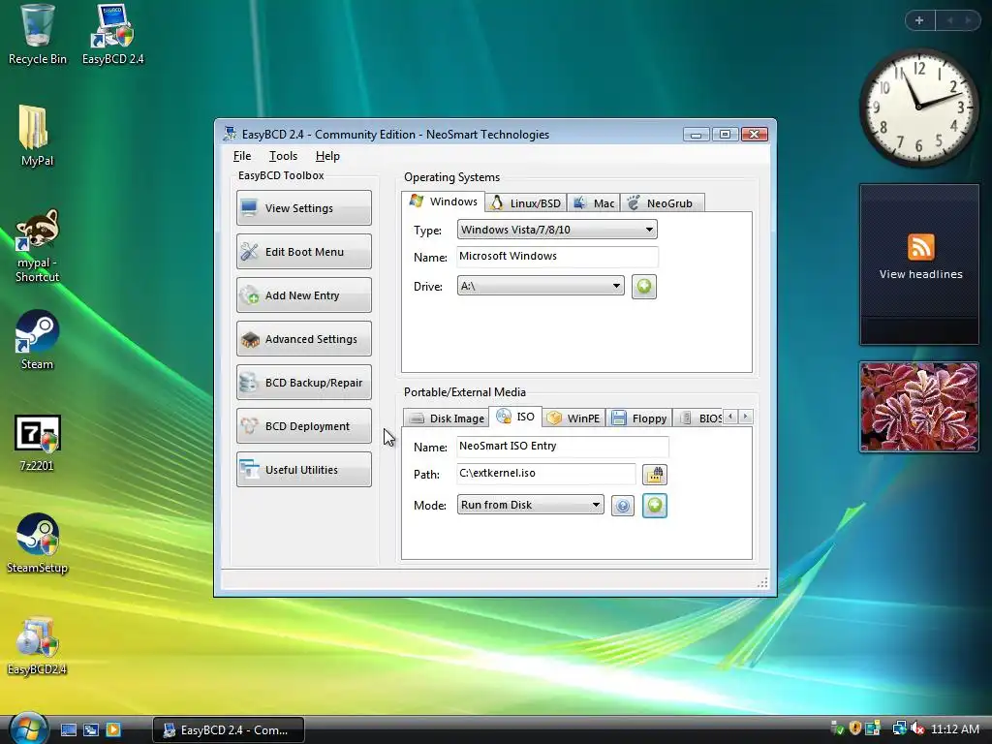Switch to the Floppy tab
The image size is (992, 744).
click(639, 418)
